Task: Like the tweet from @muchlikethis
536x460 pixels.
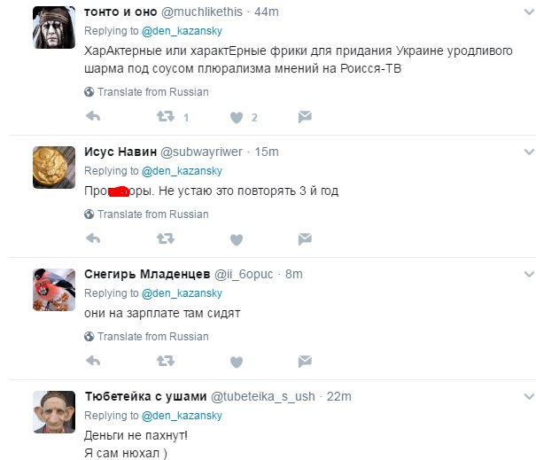Action: tap(237, 117)
